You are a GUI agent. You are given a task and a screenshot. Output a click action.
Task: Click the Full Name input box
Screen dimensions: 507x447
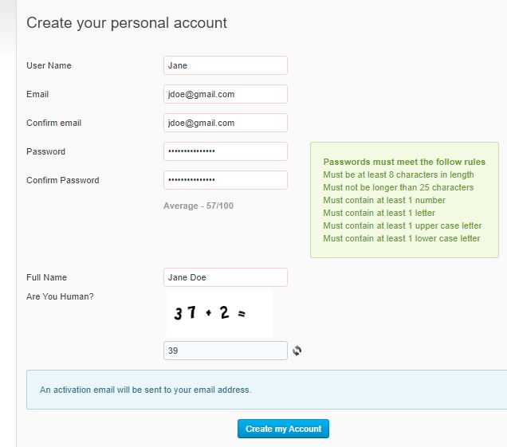pos(225,277)
